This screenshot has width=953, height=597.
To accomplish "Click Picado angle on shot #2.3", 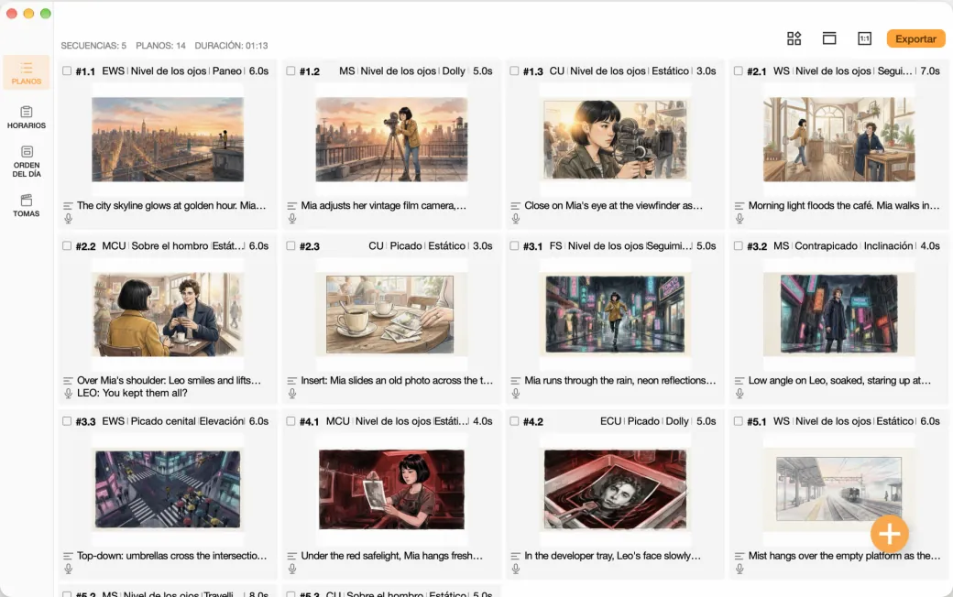I will pyautogui.click(x=406, y=246).
